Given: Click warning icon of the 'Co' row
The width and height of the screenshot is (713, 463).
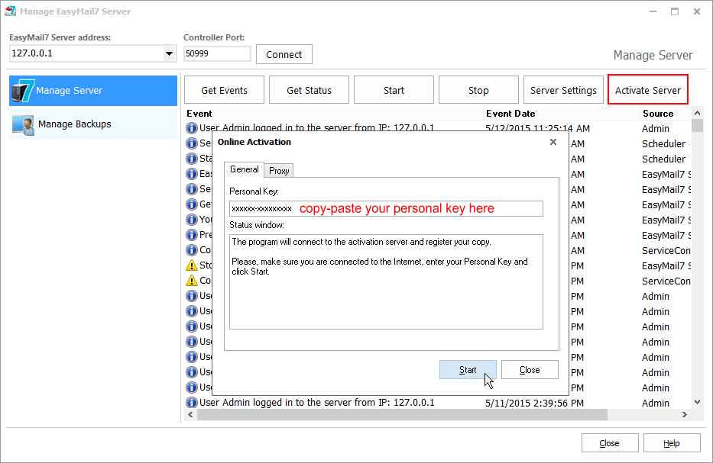Looking at the screenshot, I should pos(192,281).
